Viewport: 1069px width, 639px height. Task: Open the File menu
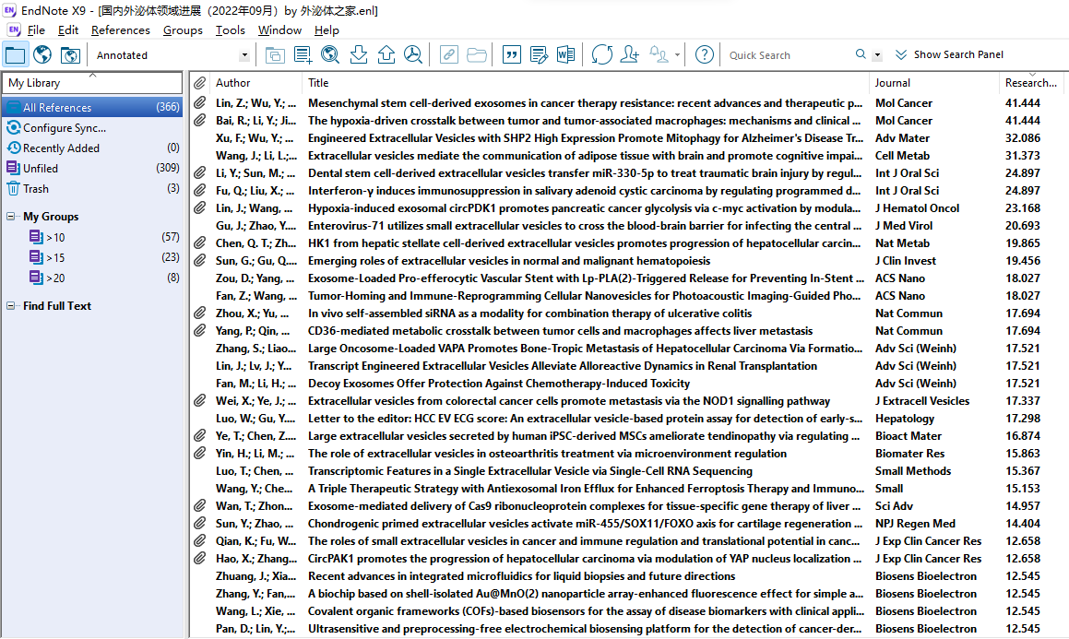pos(36,30)
